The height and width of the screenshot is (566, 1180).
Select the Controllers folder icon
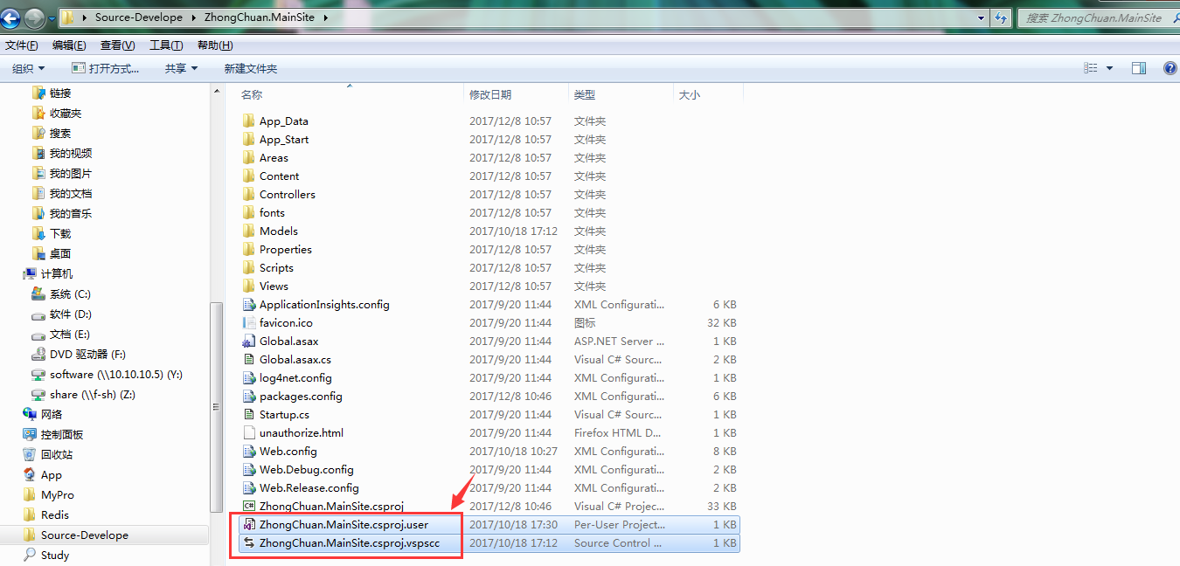click(x=249, y=195)
